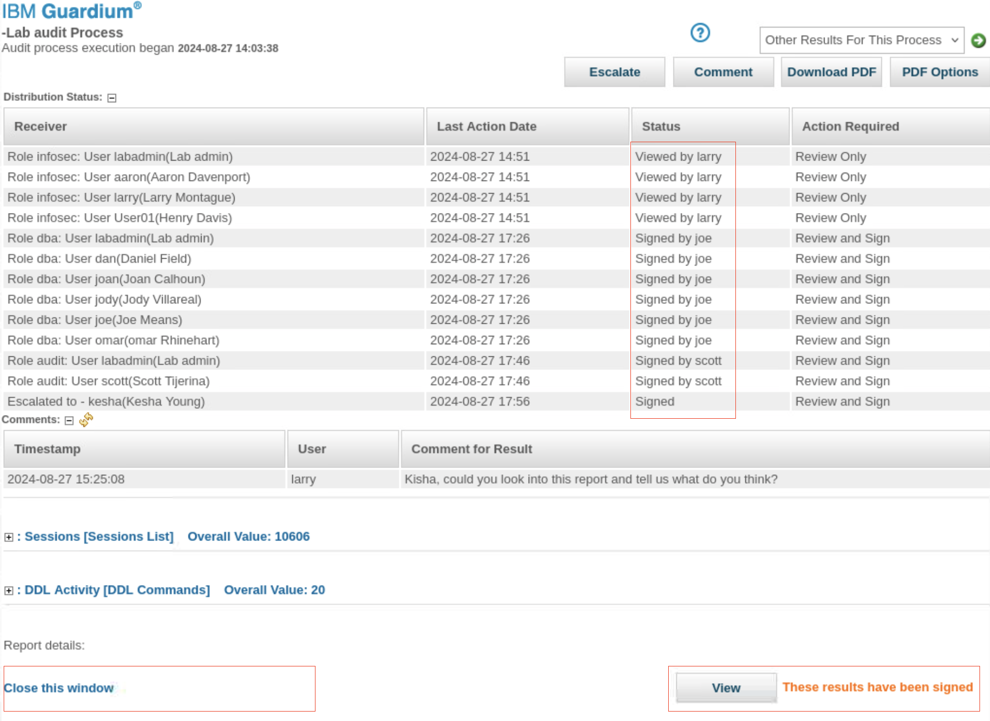Viewport: 990px width, 721px height.
Task: Click the Action Required column header
Action: (891, 126)
